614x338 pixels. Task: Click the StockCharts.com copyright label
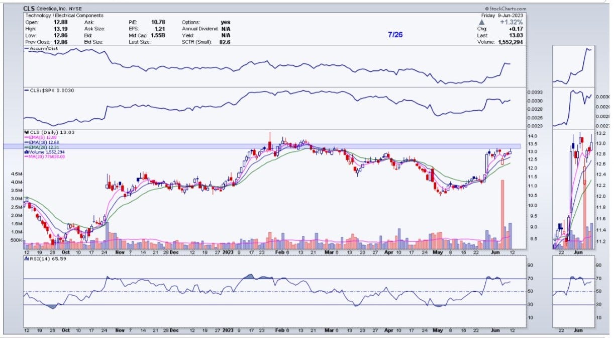tap(505, 9)
